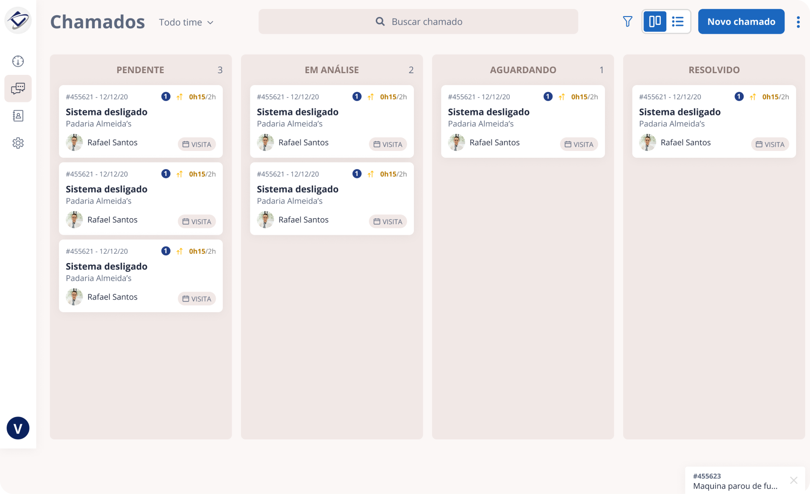The image size is (810, 494).
Task: Click VISITA tag on second EM ANÁLISE card
Action: [x=388, y=222]
